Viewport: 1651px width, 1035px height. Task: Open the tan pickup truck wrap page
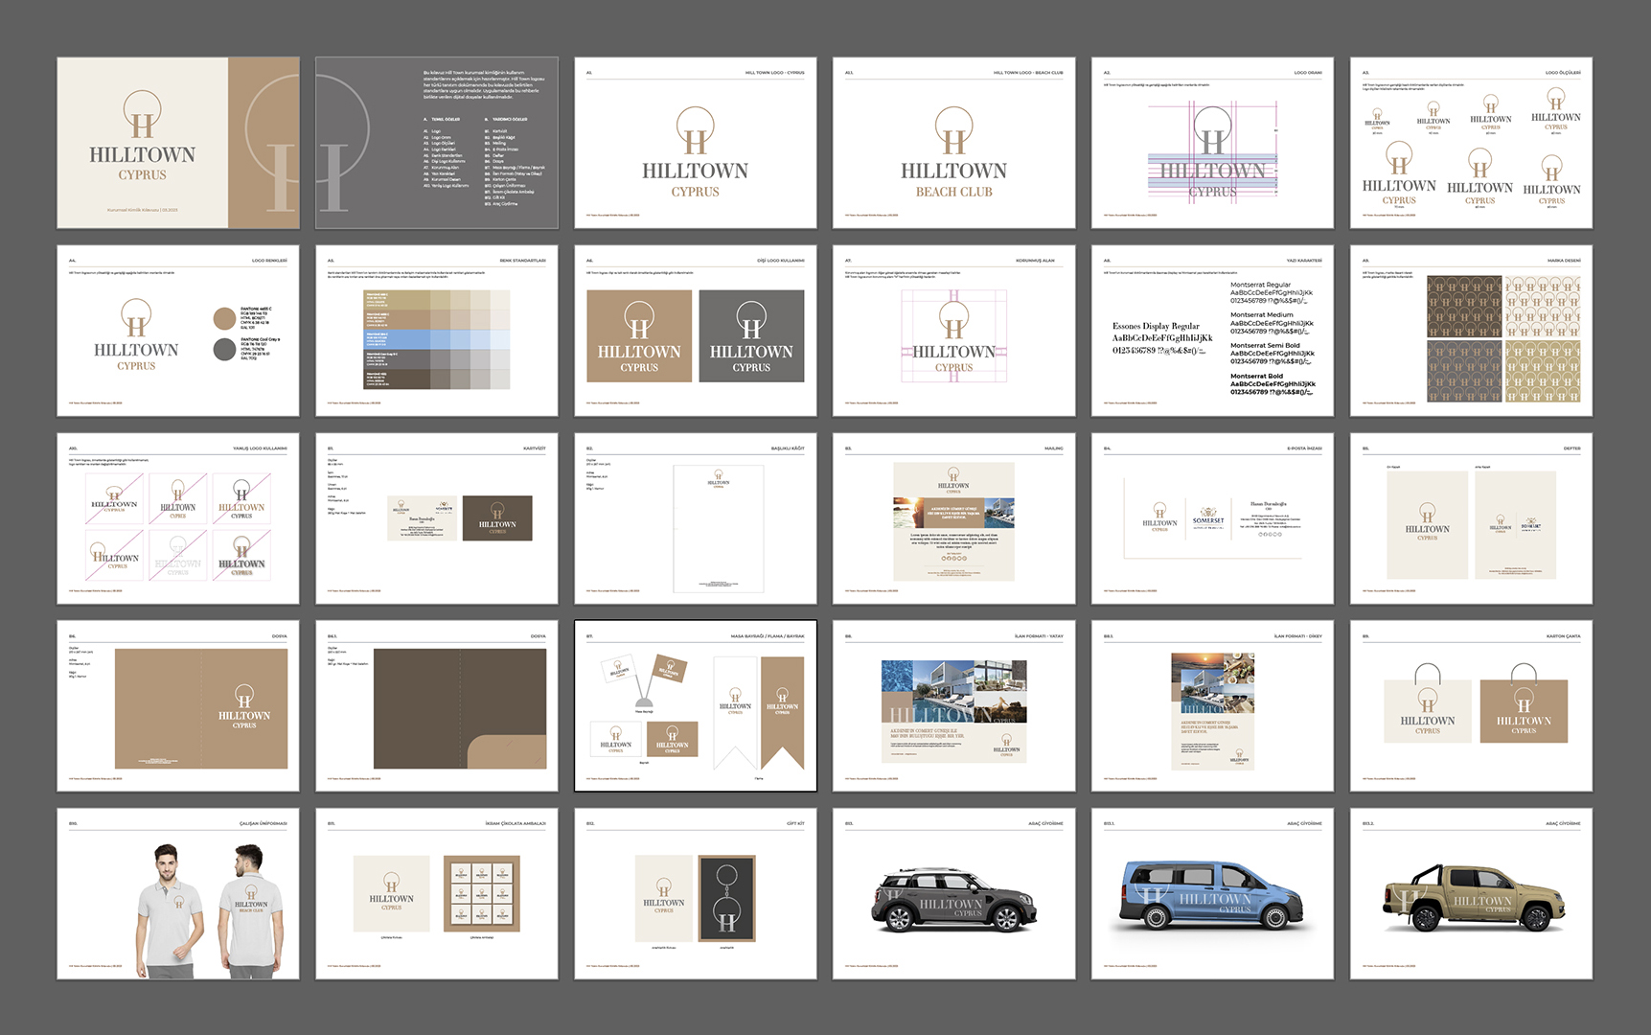click(x=1471, y=893)
